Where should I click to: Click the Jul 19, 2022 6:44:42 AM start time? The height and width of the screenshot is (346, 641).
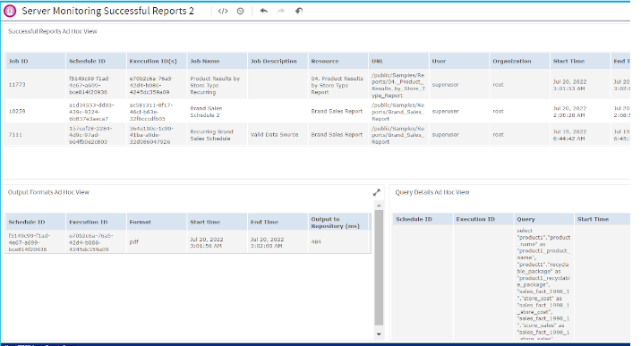point(569,135)
